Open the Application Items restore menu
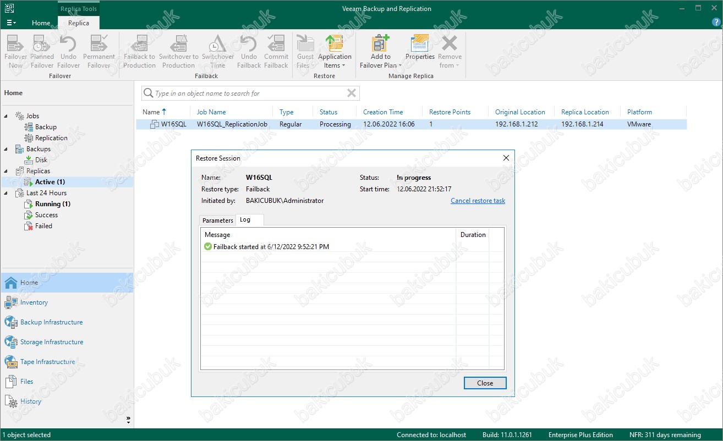 [335, 51]
